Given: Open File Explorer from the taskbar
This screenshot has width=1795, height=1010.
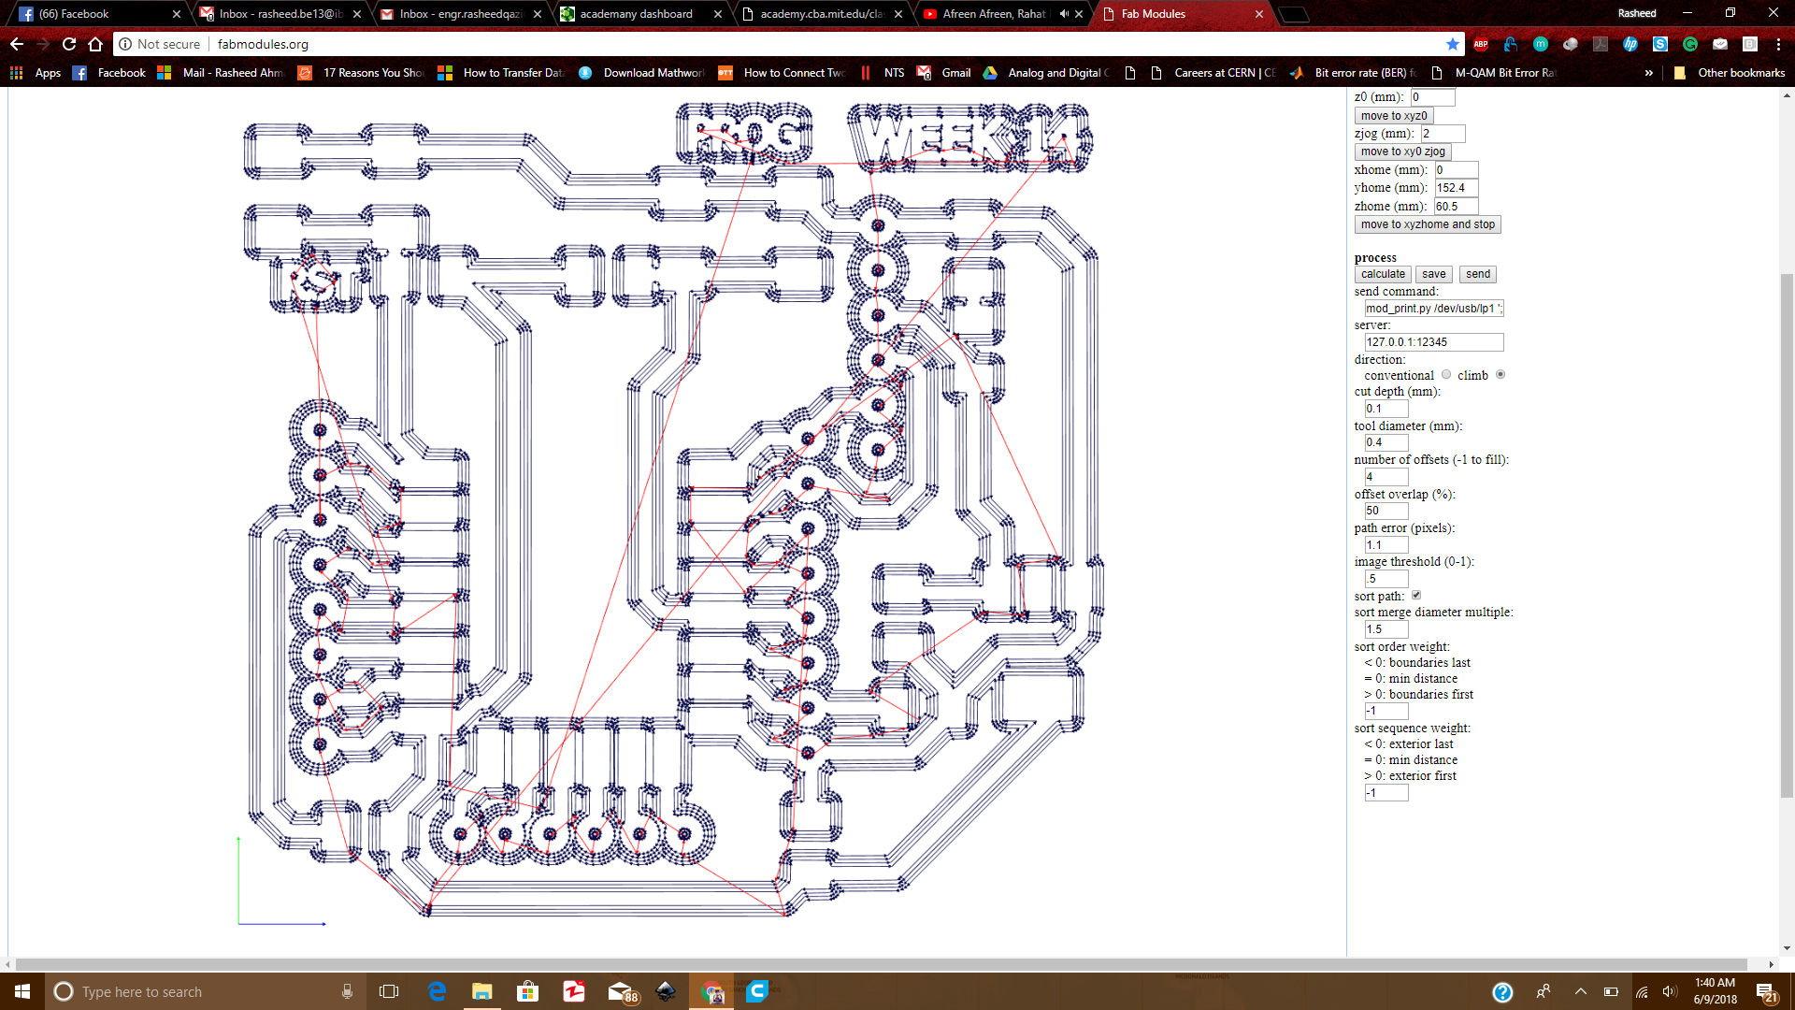Looking at the screenshot, I should [482, 991].
